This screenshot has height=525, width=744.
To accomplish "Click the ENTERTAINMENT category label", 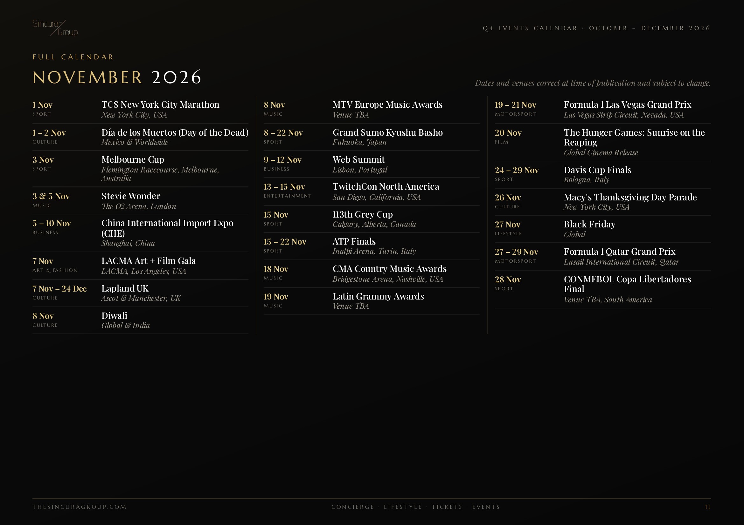I will pos(287,196).
